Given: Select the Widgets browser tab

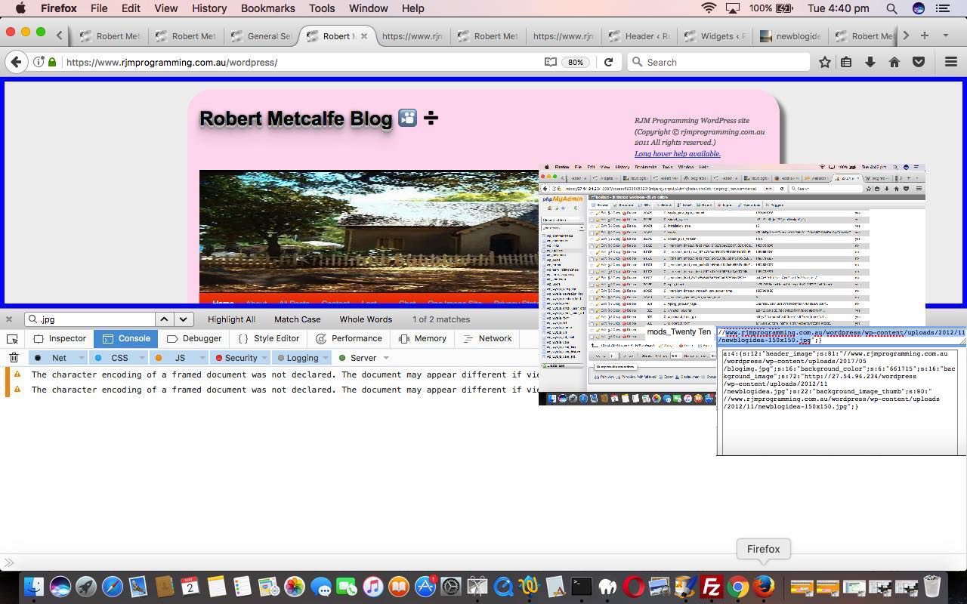Looking at the screenshot, I should (714, 35).
